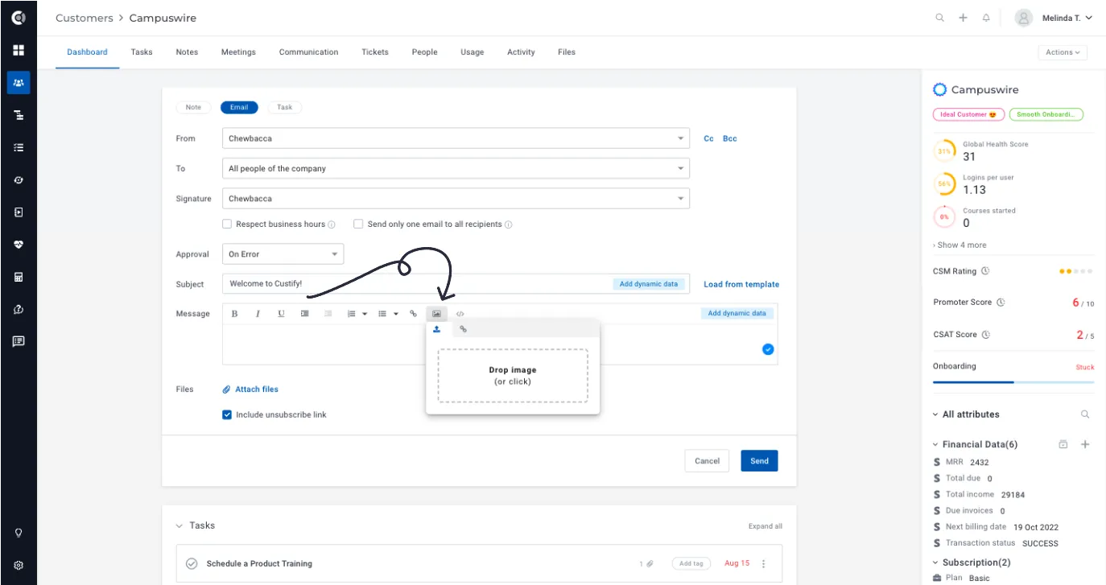The height and width of the screenshot is (585, 1106).
Task: Open the calculator icon in sidebar
Action: click(19, 277)
